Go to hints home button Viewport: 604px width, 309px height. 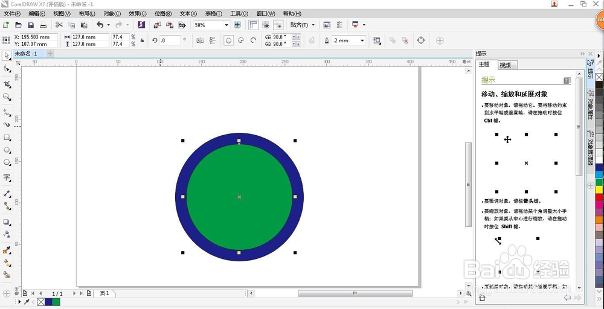click(x=482, y=298)
